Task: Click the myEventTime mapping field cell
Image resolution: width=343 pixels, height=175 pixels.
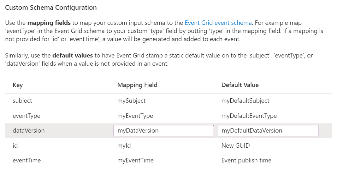Action: pyautogui.click(x=135, y=161)
